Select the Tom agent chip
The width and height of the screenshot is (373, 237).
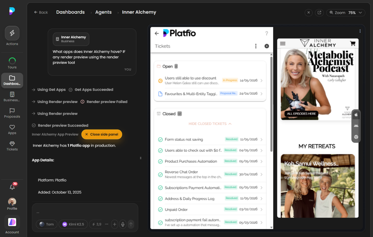[46, 224]
